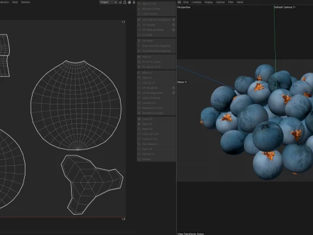Open the Project dropdown
Image resolution: width=313 pixels, height=235 pixels.
(x=108, y=2)
